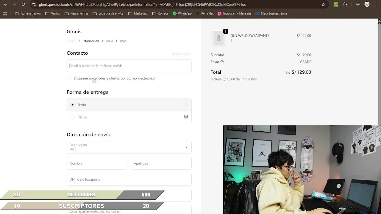The image size is (381, 214).
Task: Reload the page with the refresh icon
Action: (23, 4)
